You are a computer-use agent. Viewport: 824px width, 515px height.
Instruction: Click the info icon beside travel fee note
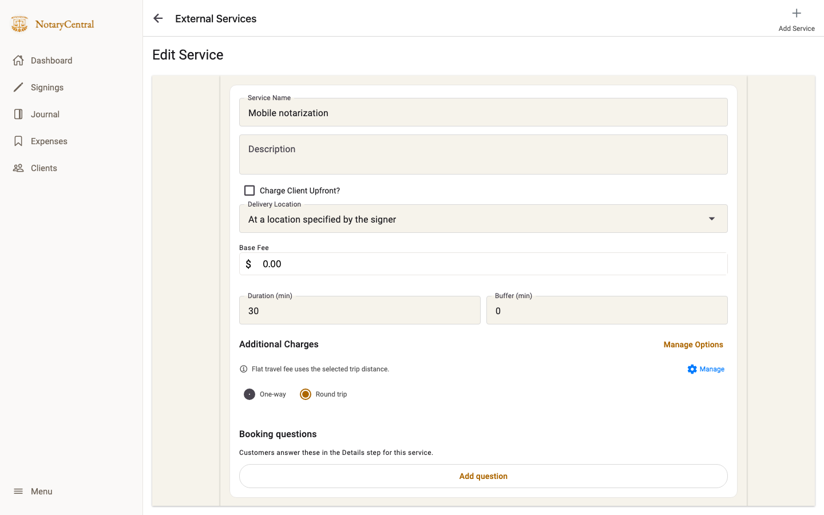pos(244,369)
